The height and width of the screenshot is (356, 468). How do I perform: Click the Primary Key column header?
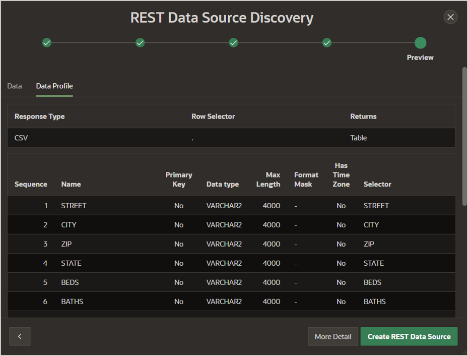pyautogui.click(x=179, y=180)
